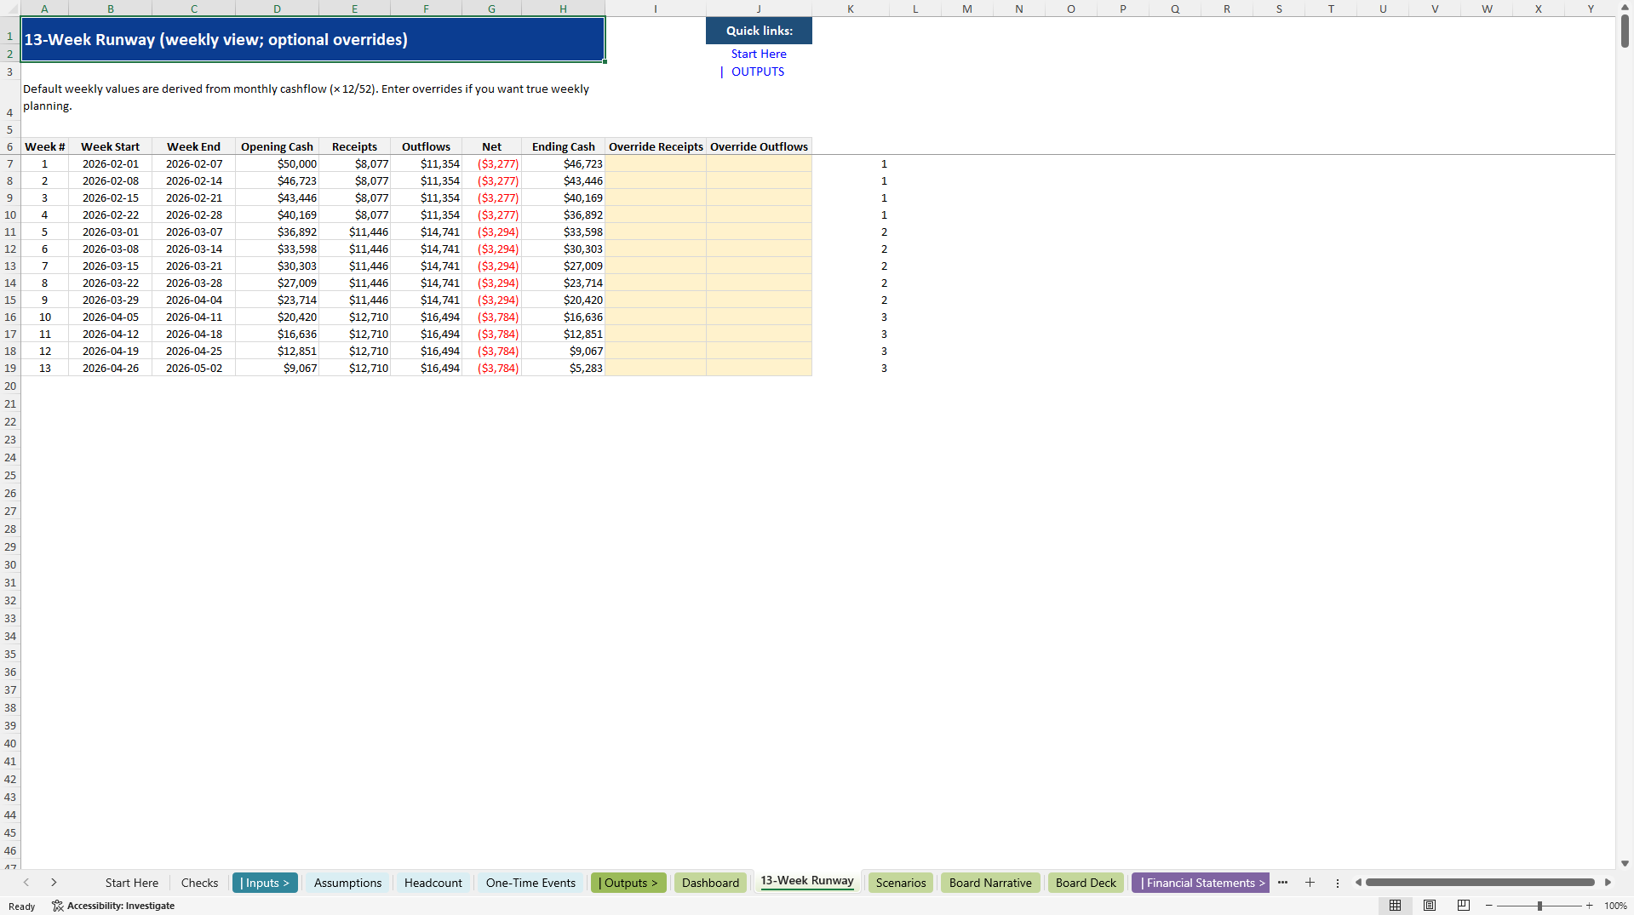Click the zoom in plus icon
This screenshot has width=1634, height=915.
1590,906
